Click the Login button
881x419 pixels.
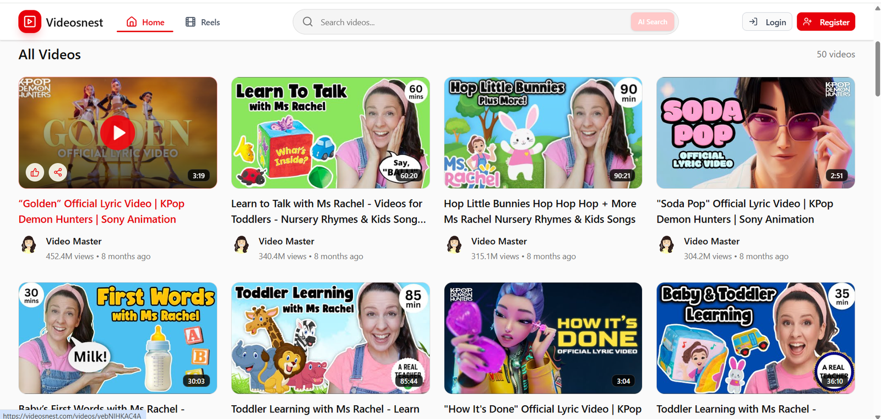tap(768, 22)
